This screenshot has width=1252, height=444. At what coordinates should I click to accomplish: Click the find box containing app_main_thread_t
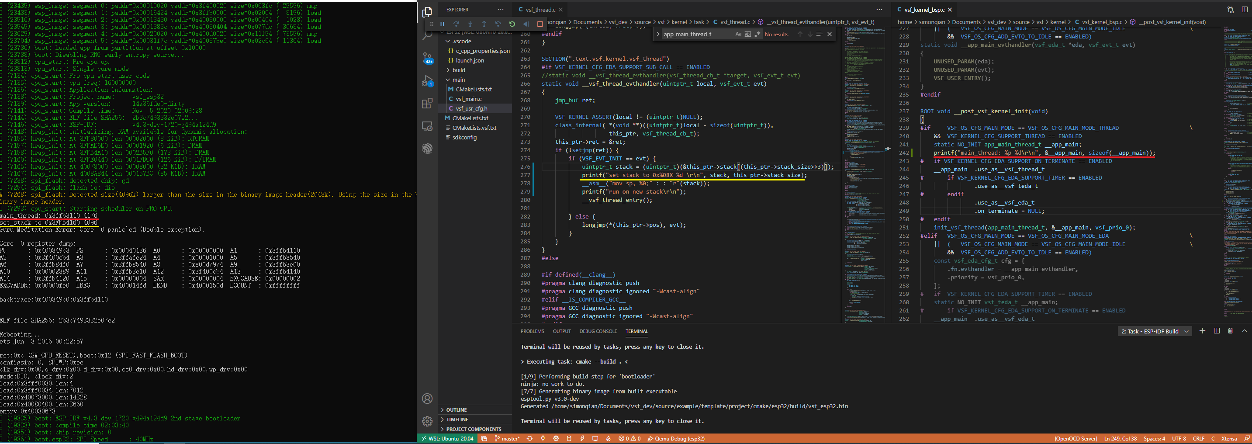(698, 34)
